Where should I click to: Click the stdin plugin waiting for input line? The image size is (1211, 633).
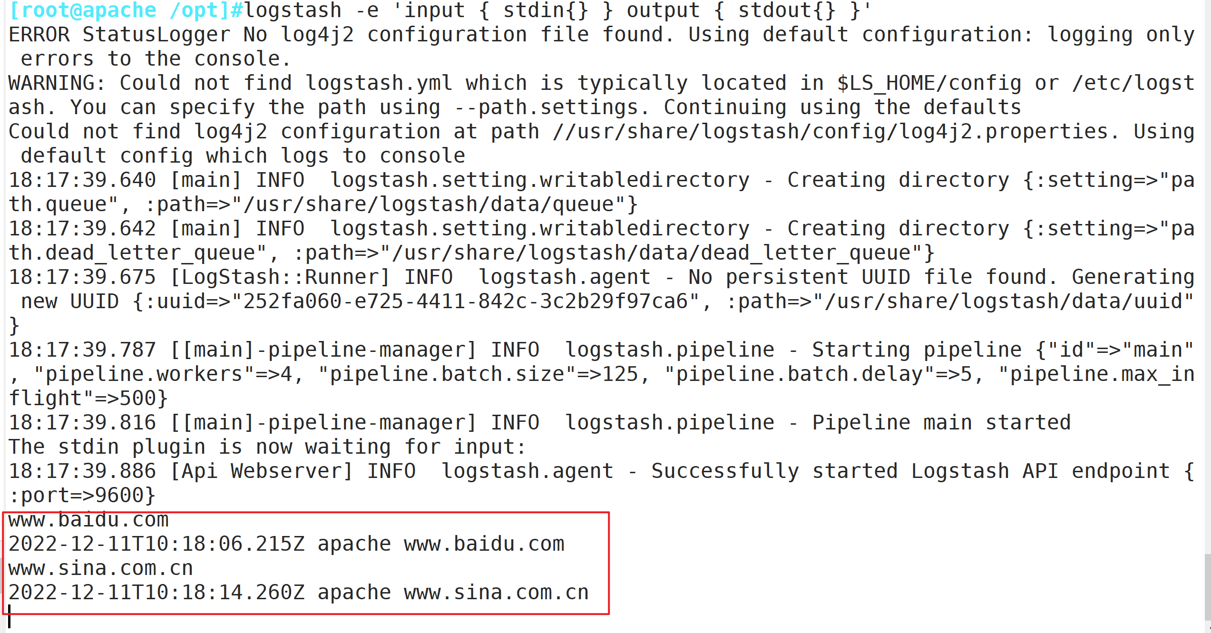[x=267, y=447]
